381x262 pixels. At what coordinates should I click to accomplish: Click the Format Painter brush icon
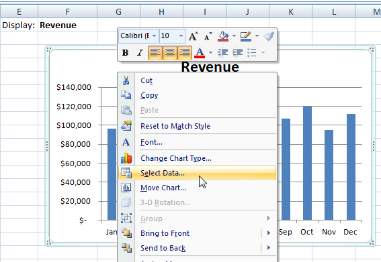click(269, 36)
